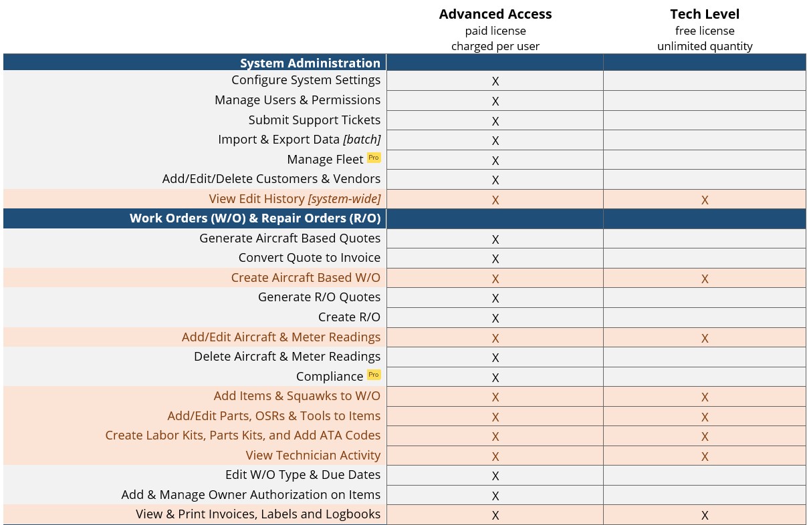Viewport: 807px width, 525px height.
Task: Click the Pro badge beside Compliance
Action: [374, 375]
